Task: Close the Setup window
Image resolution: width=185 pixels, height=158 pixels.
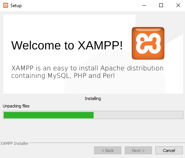Action: tap(178, 5)
